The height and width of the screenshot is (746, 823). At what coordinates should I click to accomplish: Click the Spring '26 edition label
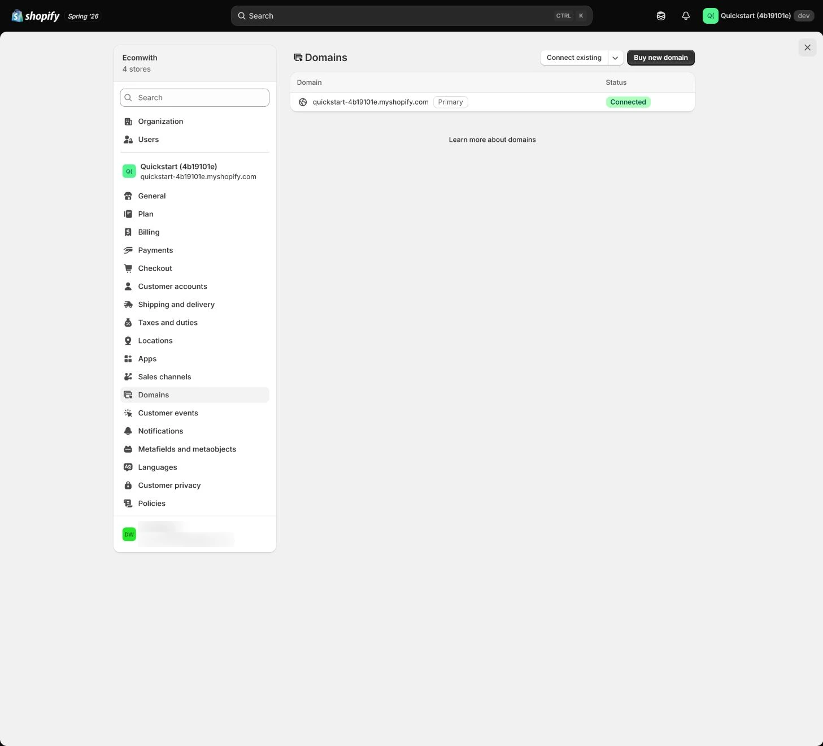click(x=83, y=16)
